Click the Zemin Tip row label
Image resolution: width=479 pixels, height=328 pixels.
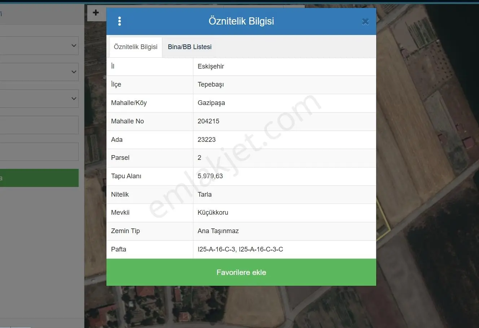click(125, 231)
